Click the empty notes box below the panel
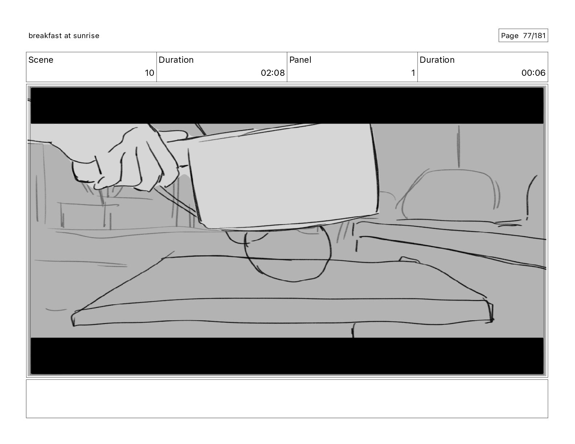Viewport: 575px width, 444px height. pyautogui.click(x=287, y=399)
